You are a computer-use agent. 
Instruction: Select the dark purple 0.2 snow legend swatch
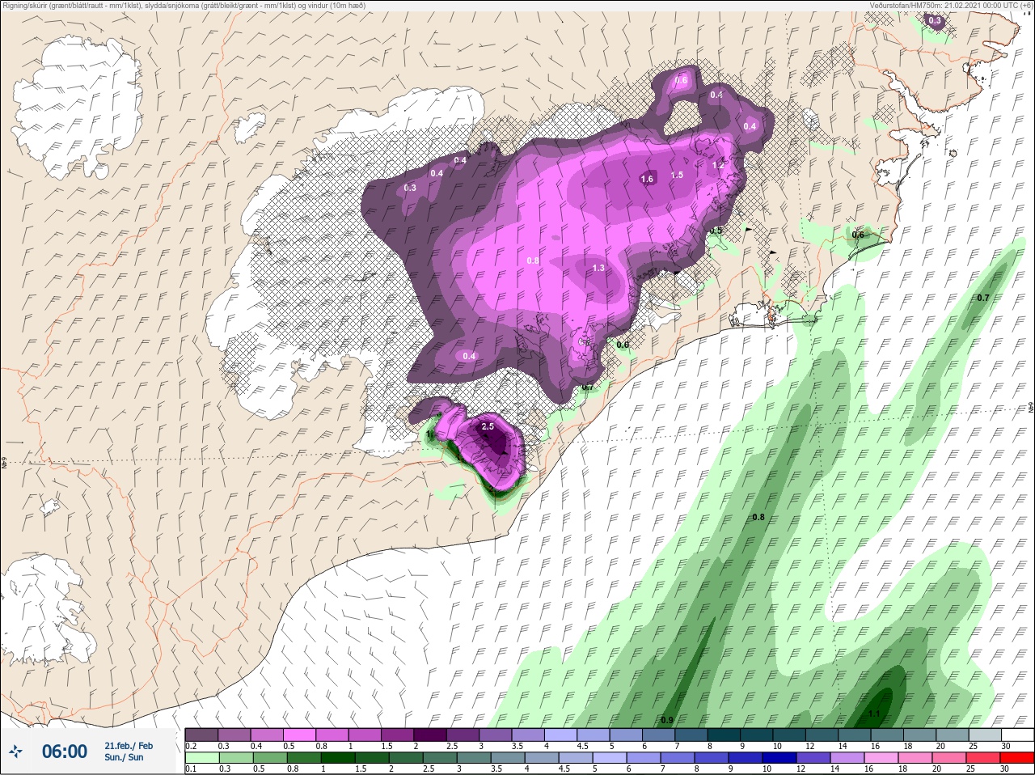click(201, 735)
